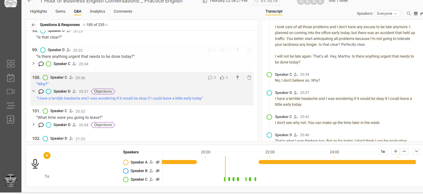Viewport: 423px width, 194px height.
Task: Delete question 99 with trash icon
Action: (249, 50)
